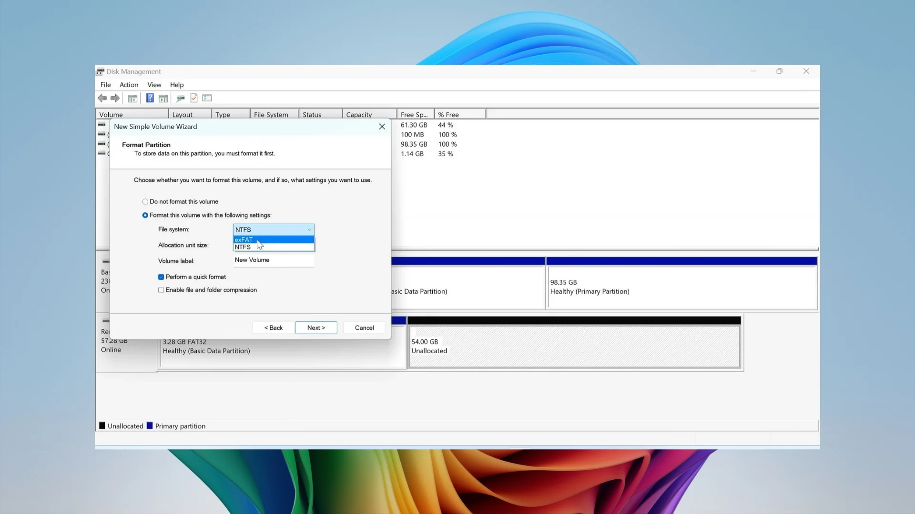The height and width of the screenshot is (514, 915).
Task: Close the Disk Management window
Action: (806, 71)
